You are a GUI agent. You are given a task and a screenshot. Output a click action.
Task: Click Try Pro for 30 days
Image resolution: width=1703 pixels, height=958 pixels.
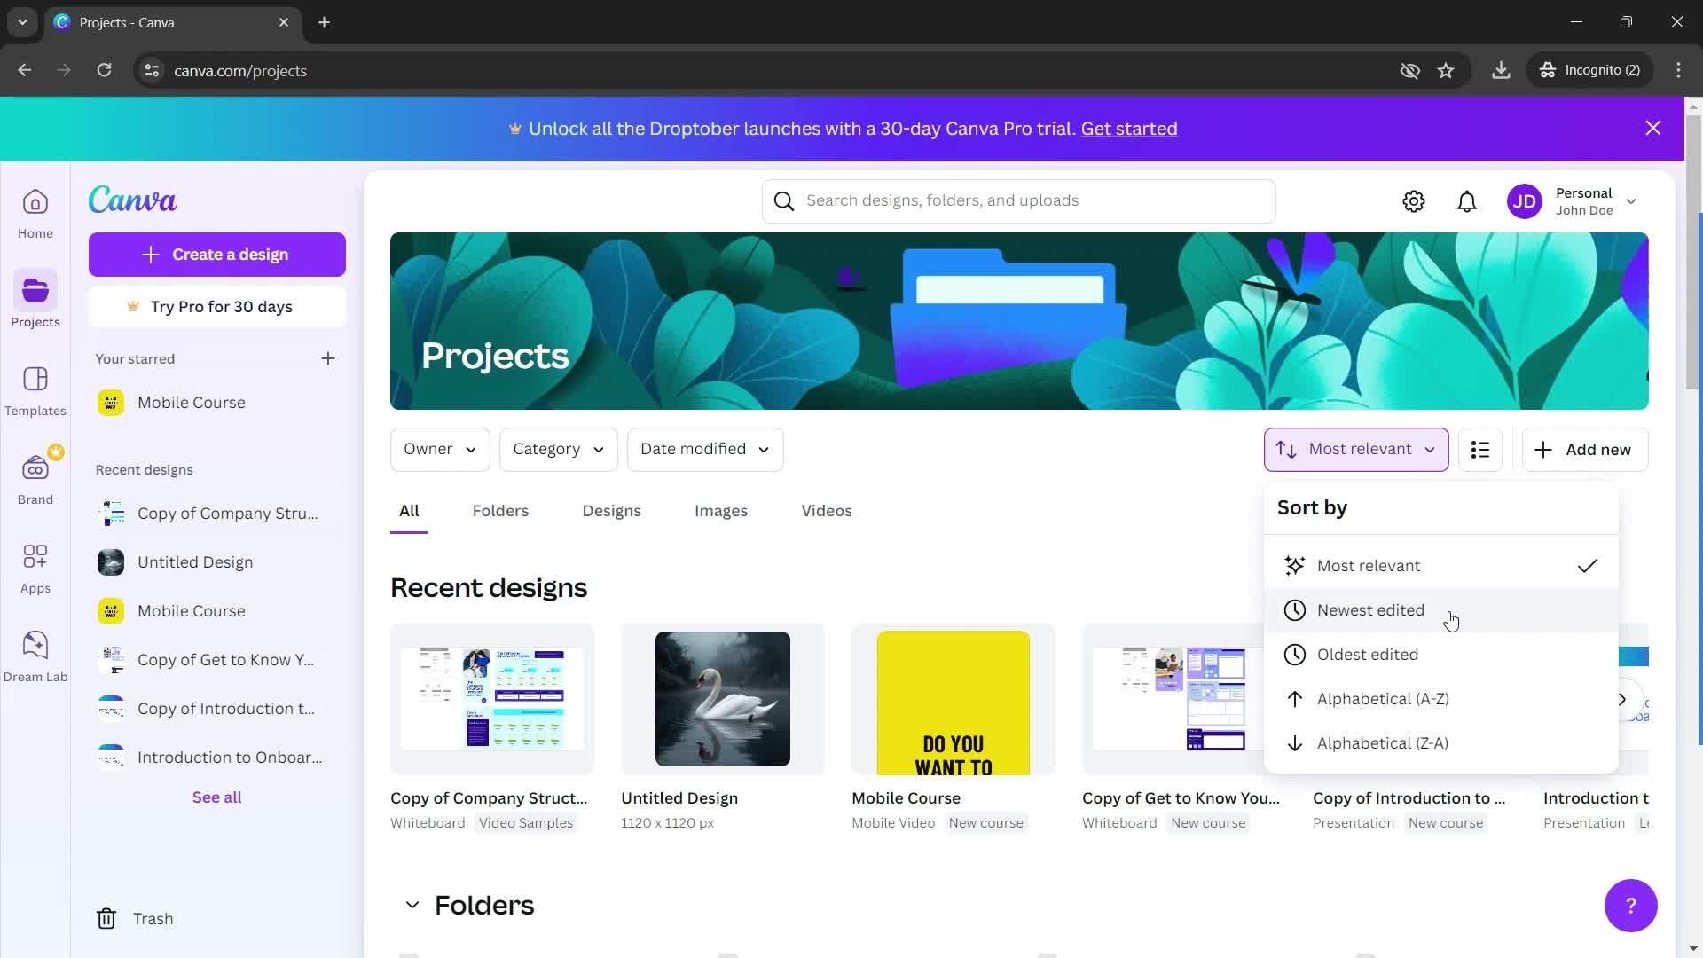tap(217, 307)
